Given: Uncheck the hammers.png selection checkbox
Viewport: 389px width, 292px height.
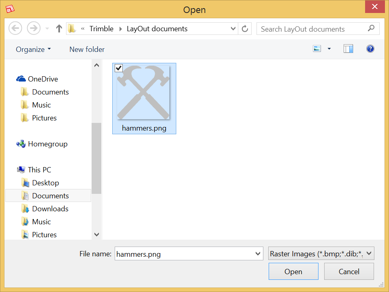Looking at the screenshot, I should pyautogui.click(x=118, y=68).
